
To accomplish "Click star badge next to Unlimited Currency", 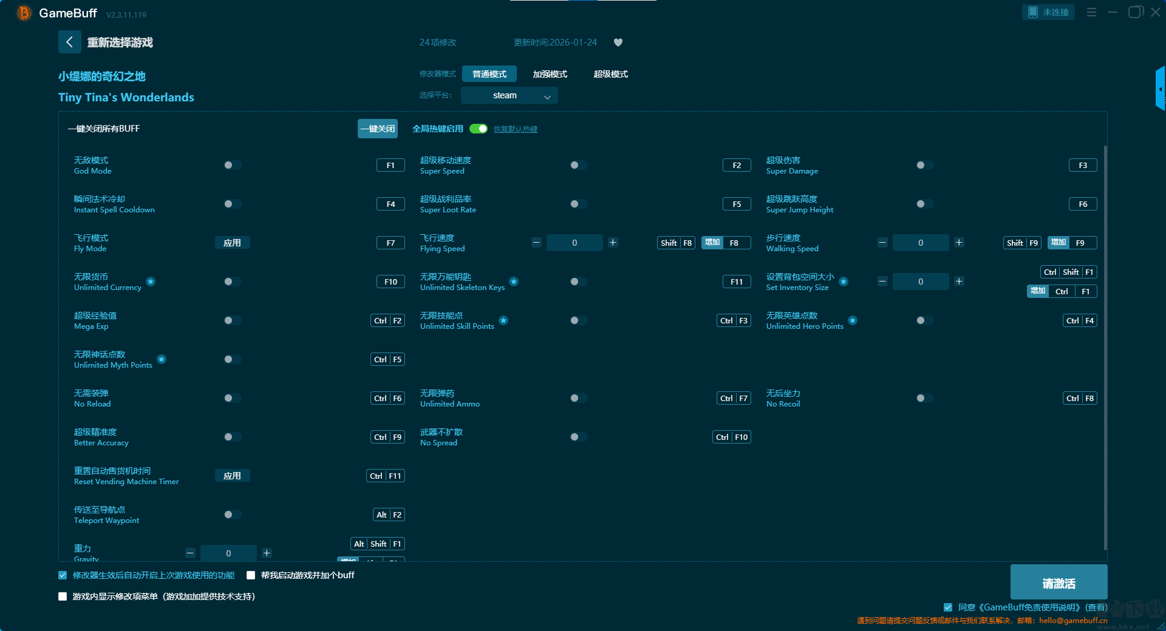I will point(151,282).
